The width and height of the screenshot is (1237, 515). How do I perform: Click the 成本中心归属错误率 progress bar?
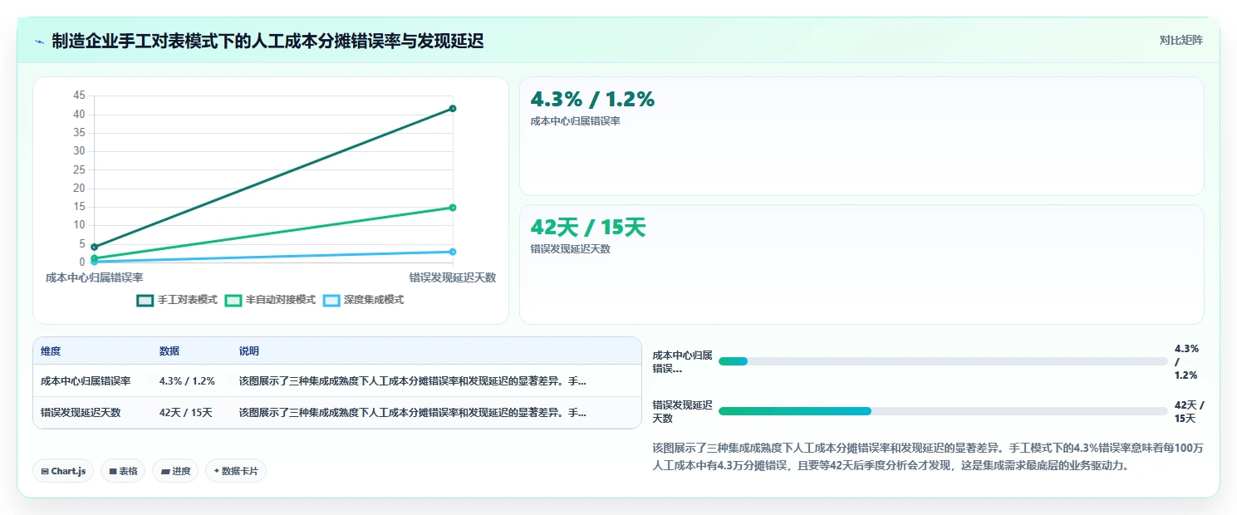pyautogui.click(x=943, y=361)
